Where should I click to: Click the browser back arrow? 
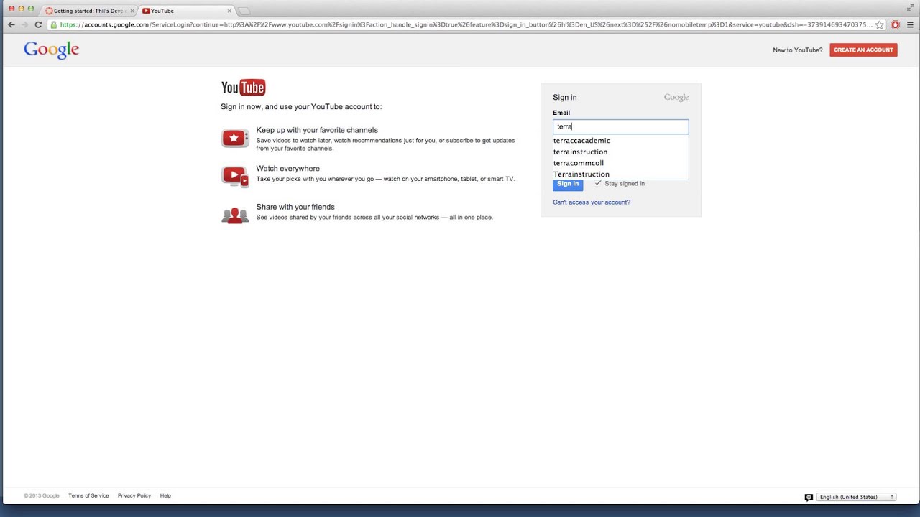[11, 24]
